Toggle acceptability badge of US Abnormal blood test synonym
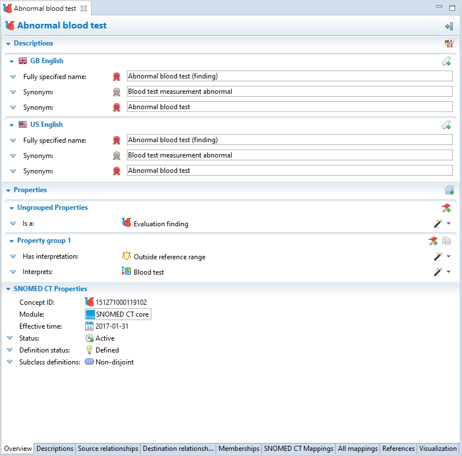The image size is (462, 456). pos(117,171)
